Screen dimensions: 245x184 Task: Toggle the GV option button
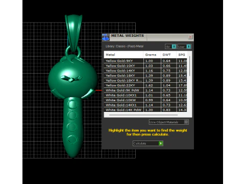pos(170,47)
